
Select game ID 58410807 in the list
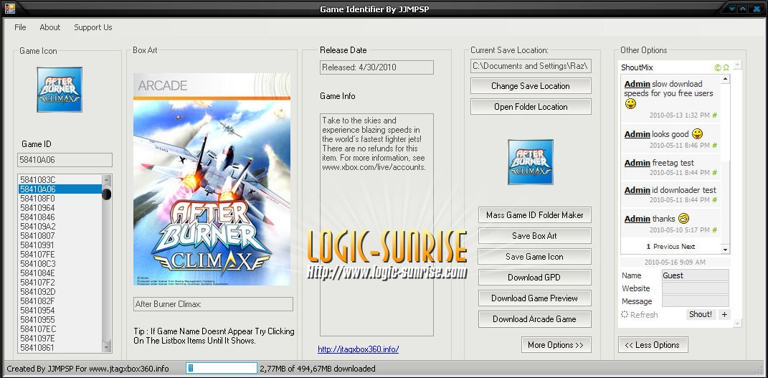60,235
